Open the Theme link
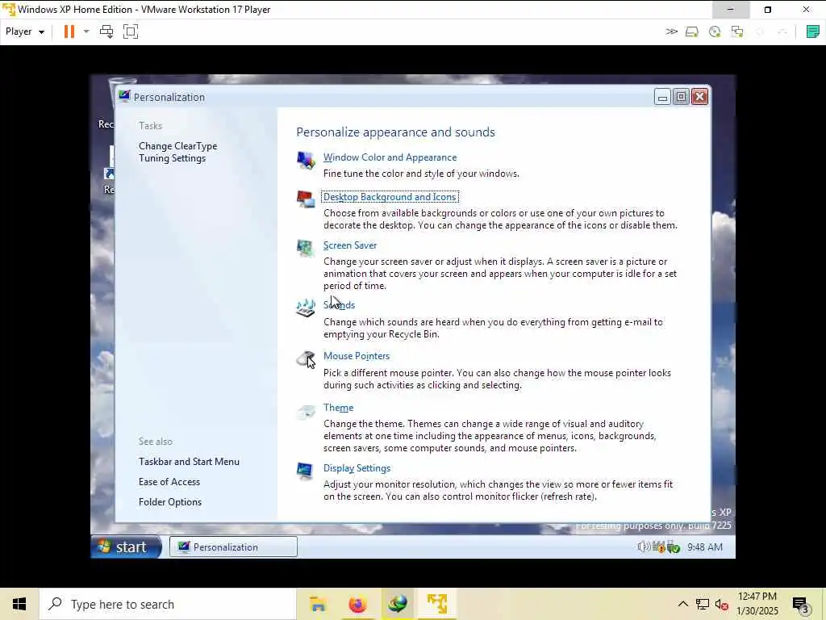826x620 pixels. (x=338, y=408)
